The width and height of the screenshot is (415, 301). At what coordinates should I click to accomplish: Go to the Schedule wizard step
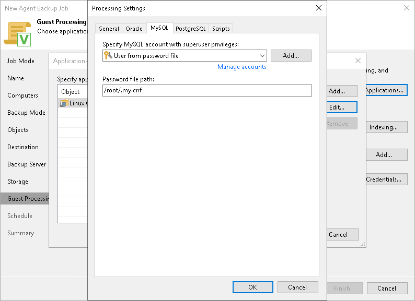point(20,216)
